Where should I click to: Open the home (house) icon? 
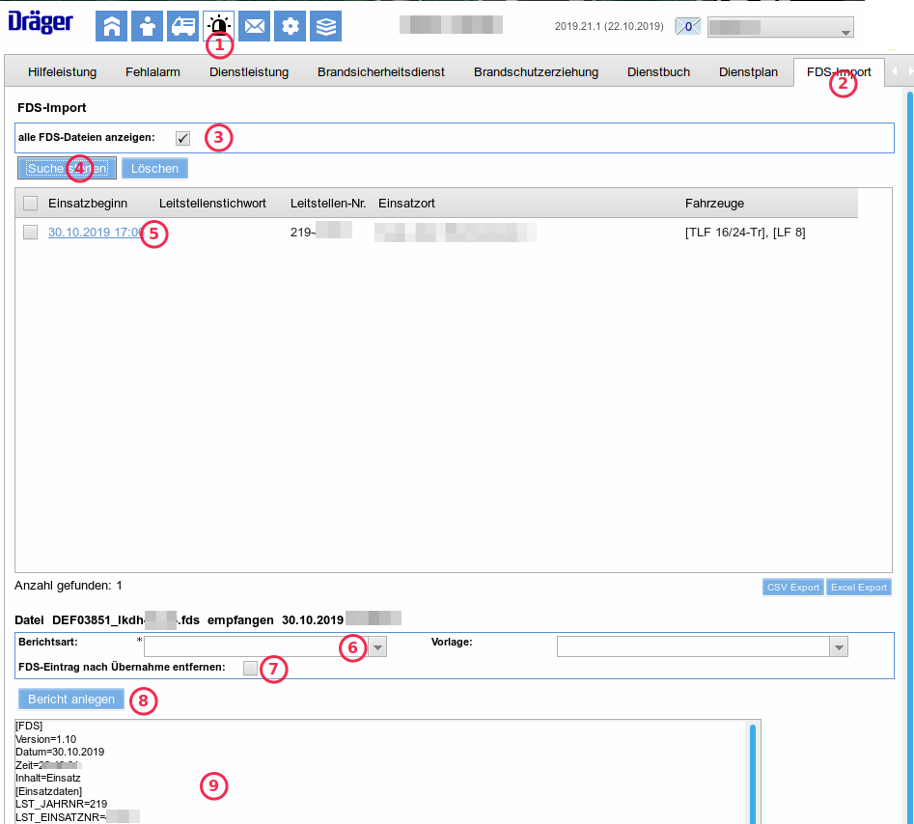(x=111, y=26)
